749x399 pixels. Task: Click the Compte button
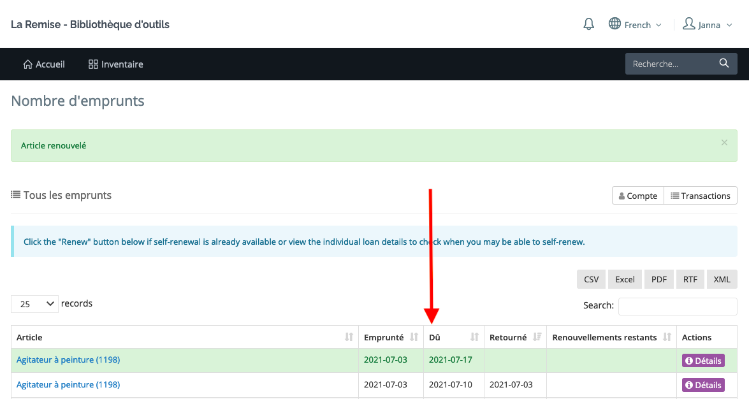click(x=637, y=196)
